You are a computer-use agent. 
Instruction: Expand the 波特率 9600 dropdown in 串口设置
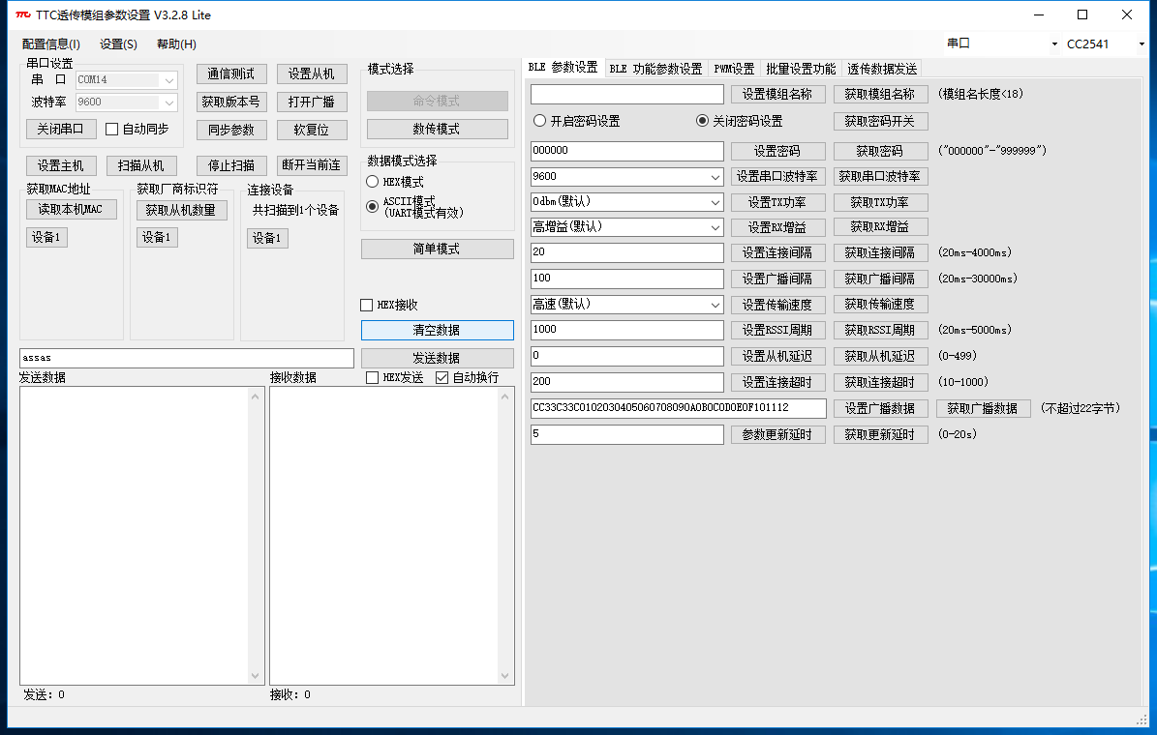[x=169, y=103]
